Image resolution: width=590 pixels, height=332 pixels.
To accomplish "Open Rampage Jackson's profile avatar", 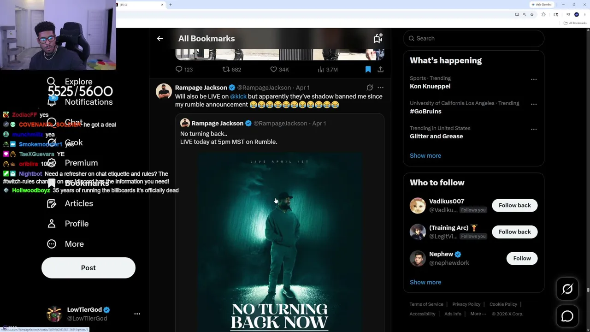I will [164, 91].
